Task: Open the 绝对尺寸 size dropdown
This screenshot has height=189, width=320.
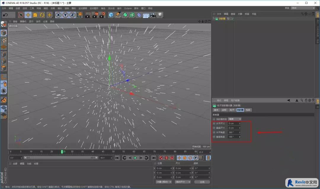Action: click(x=183, y=182)
